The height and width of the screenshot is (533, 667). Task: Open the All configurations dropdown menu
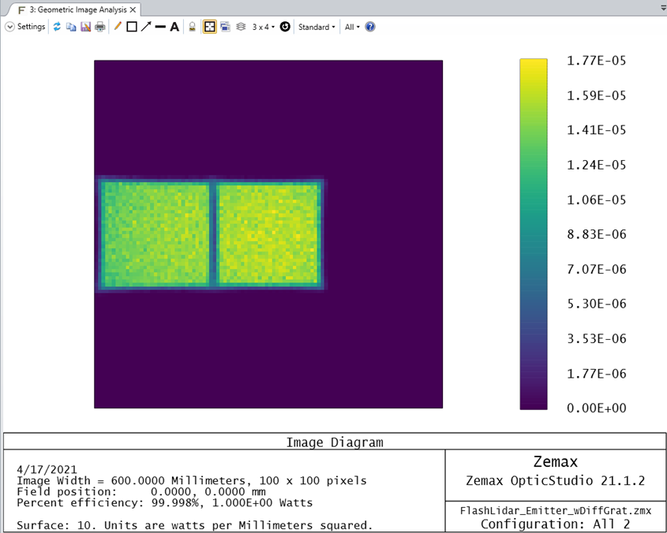pos(350,26)
